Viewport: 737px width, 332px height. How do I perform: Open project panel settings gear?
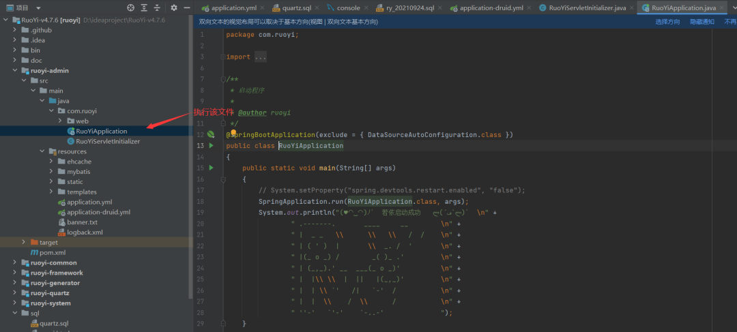(174, 7)
